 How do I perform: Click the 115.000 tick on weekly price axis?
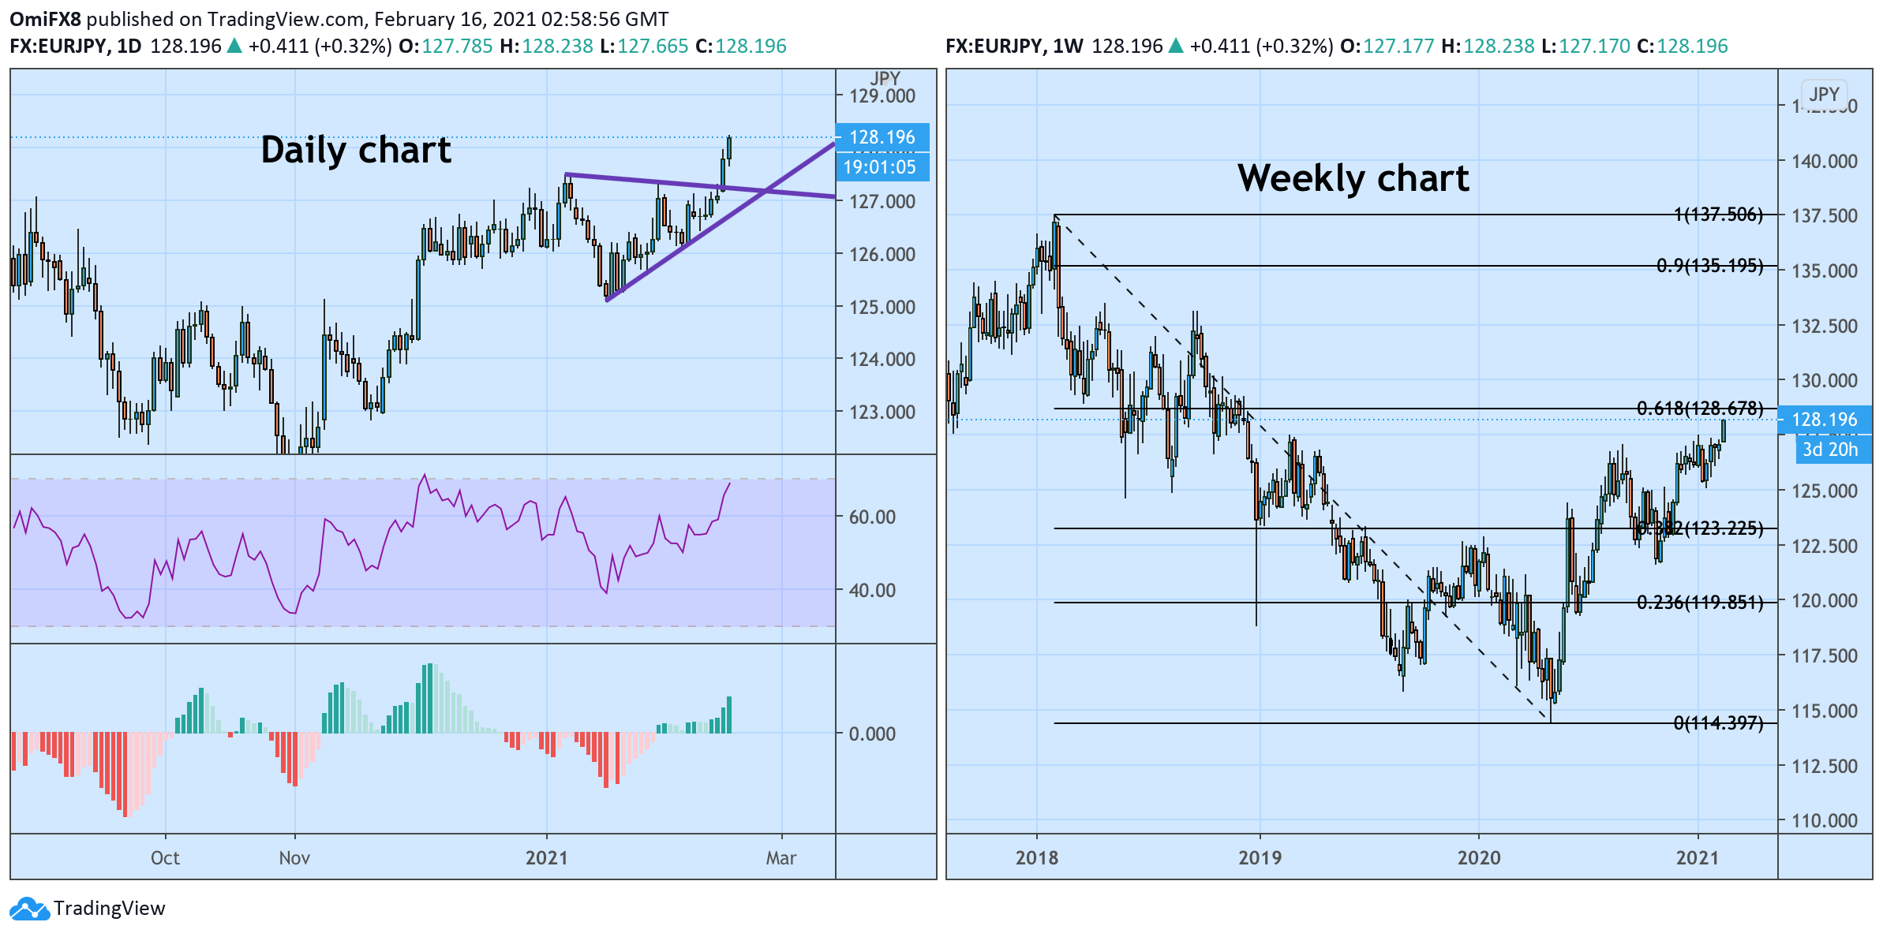tap(1825, 711)
